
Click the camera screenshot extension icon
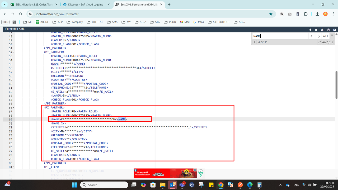(290, 14)
